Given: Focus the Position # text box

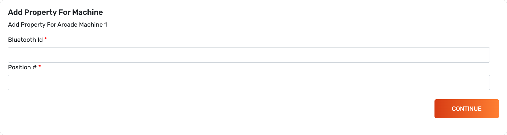Looking at the screenshot, I should (249, 82).
